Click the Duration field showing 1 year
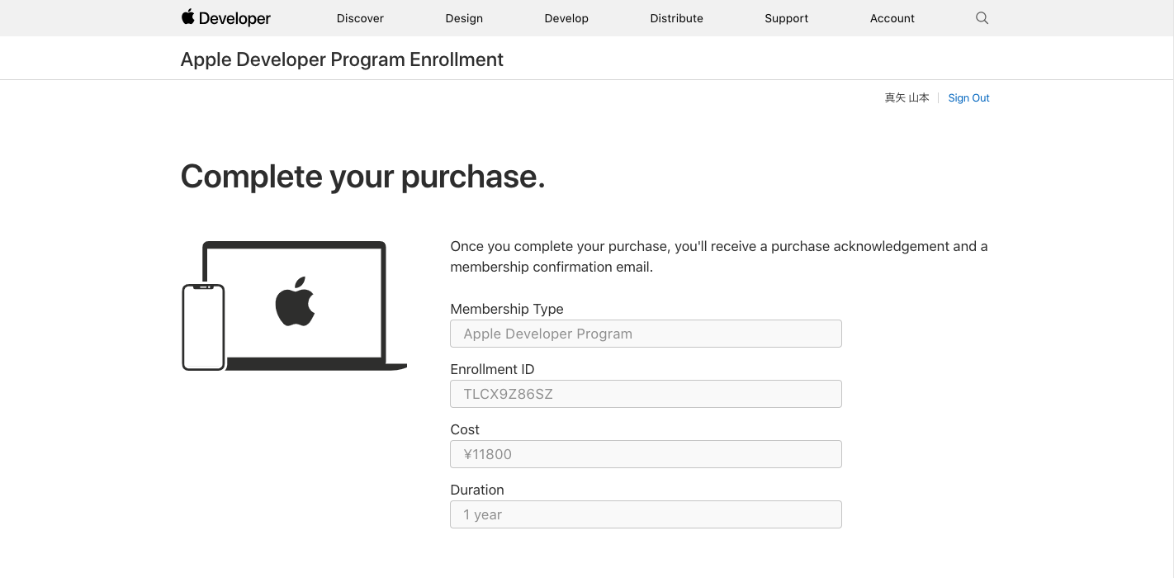Screen dimensions: 1174x578 tap(646, 514)
